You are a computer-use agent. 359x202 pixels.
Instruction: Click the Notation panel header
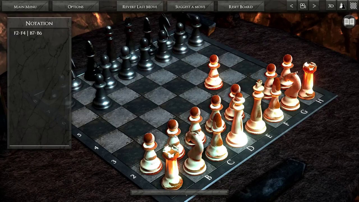coord(39,23)
